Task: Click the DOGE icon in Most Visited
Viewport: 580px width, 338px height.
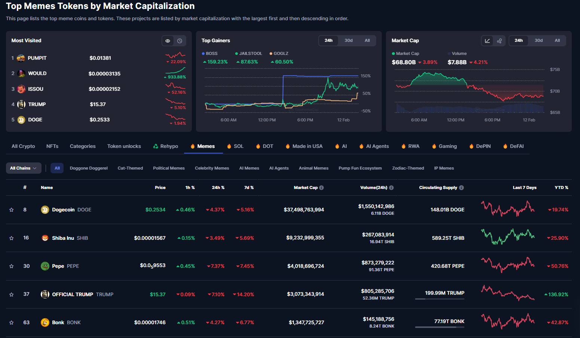Action: 21,120
